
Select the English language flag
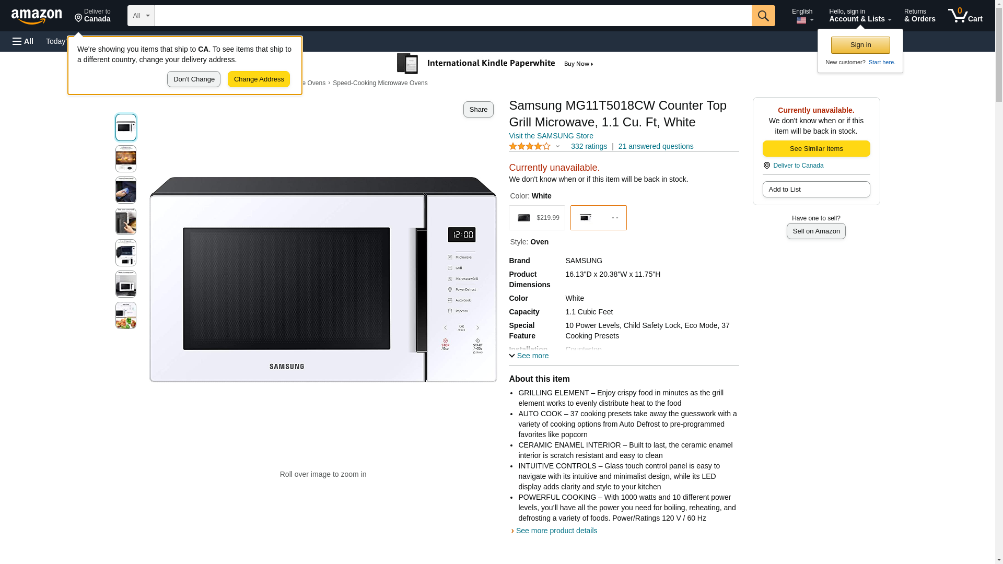tap(801, 20)
